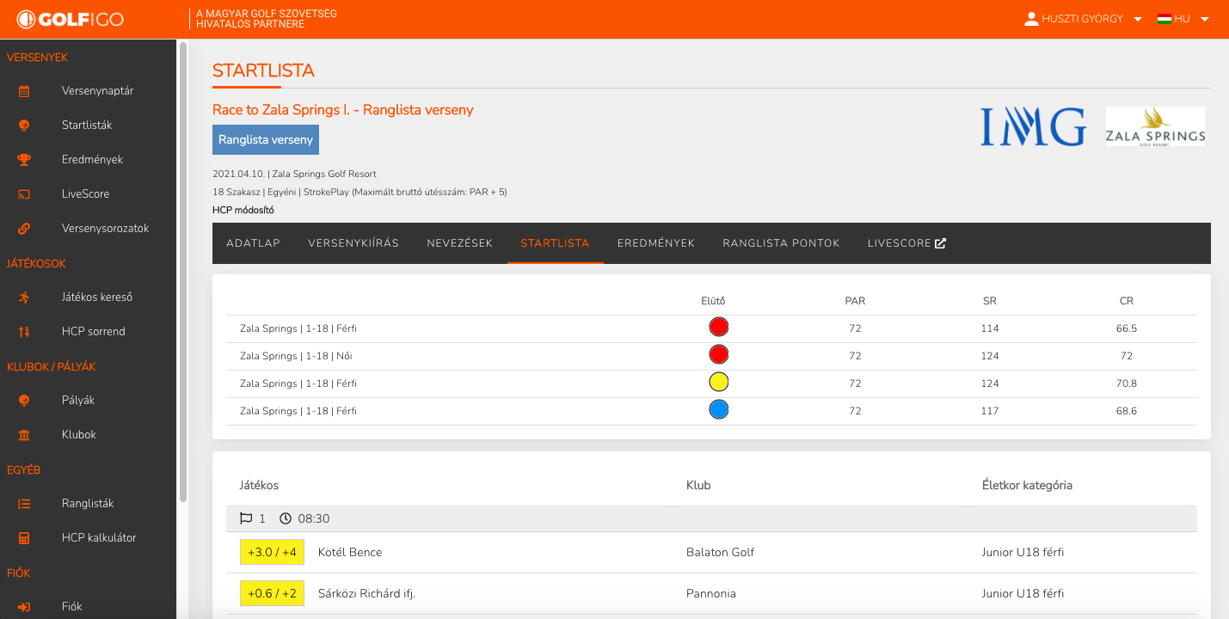Switch to RANGLISTA PONTOK tab

pos(781,243)
